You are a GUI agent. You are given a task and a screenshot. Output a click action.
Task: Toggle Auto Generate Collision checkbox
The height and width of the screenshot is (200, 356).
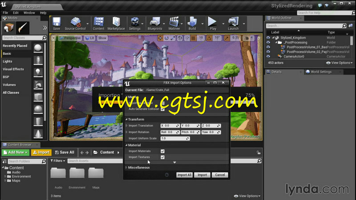(x=162, y=109)
